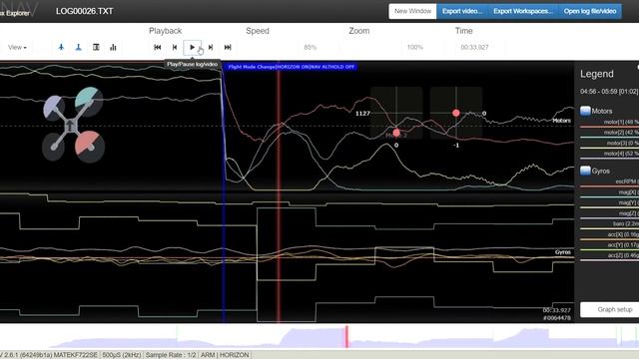Toggle the Gyros graph icon in legend
639x359 pixels.
click(x=585, y=171)
